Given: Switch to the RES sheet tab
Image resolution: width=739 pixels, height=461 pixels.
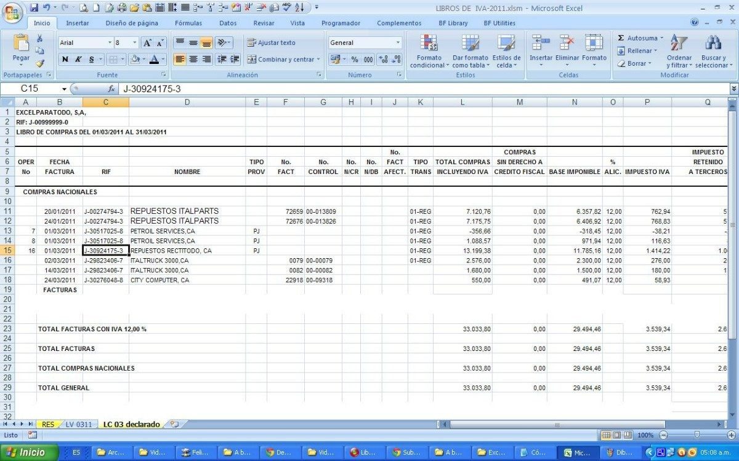Looking at the screenshot, I should tap(48, 424).
